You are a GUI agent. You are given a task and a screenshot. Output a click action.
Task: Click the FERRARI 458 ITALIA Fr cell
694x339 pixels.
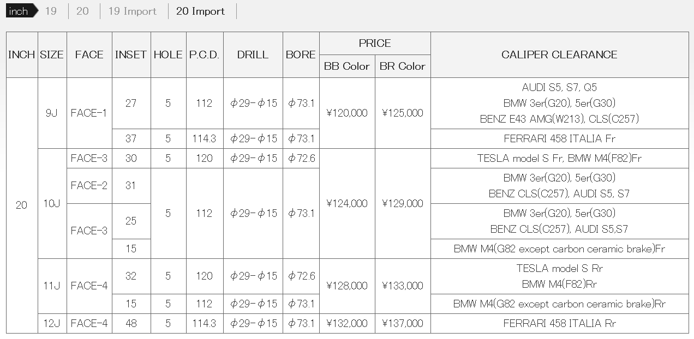pyautogui.click(x=559, y=139)
